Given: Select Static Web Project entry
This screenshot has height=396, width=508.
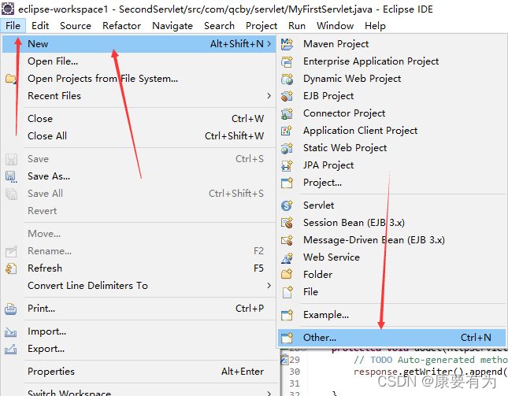Looking at the screenshot, I should [x=392, y=148].
